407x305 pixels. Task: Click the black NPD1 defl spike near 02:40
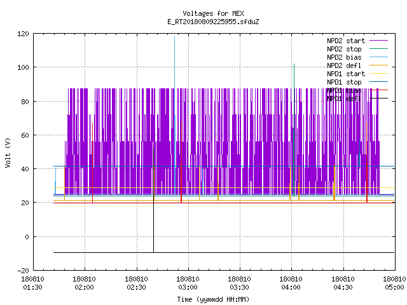(153, 200)
